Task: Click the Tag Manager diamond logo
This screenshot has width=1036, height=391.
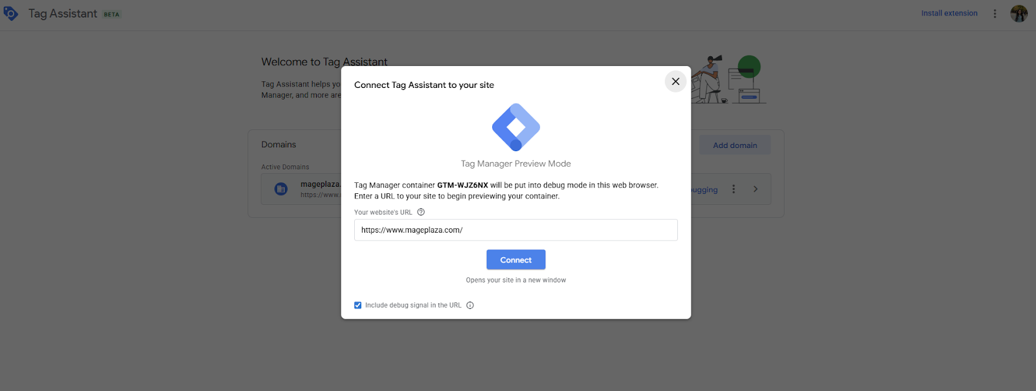Action: [516, 127]
